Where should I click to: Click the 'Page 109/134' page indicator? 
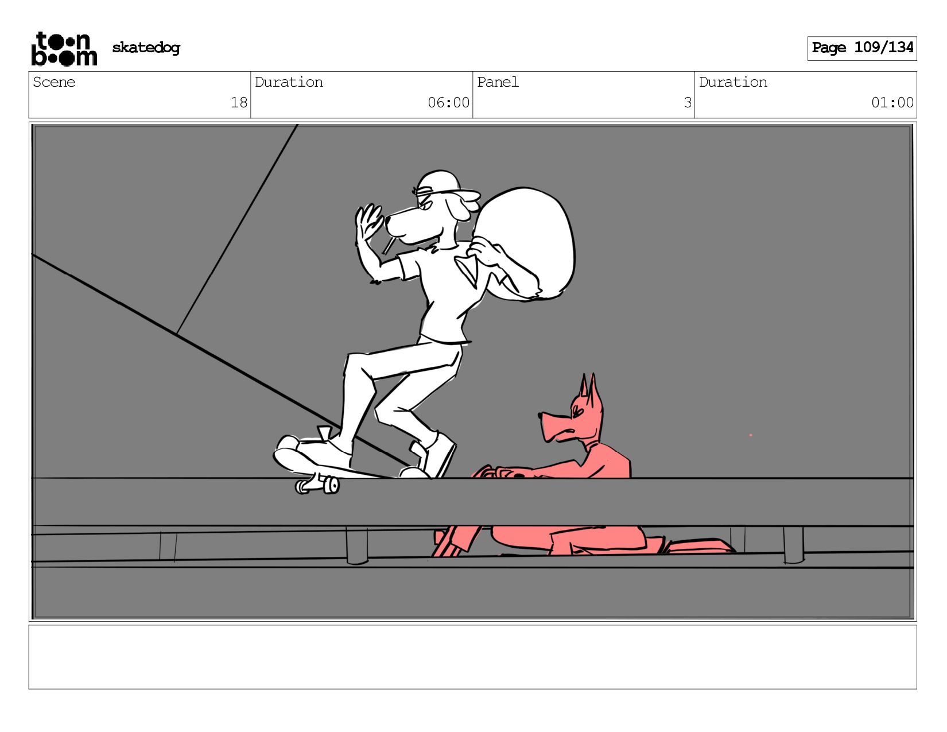[x=862, y=48]
